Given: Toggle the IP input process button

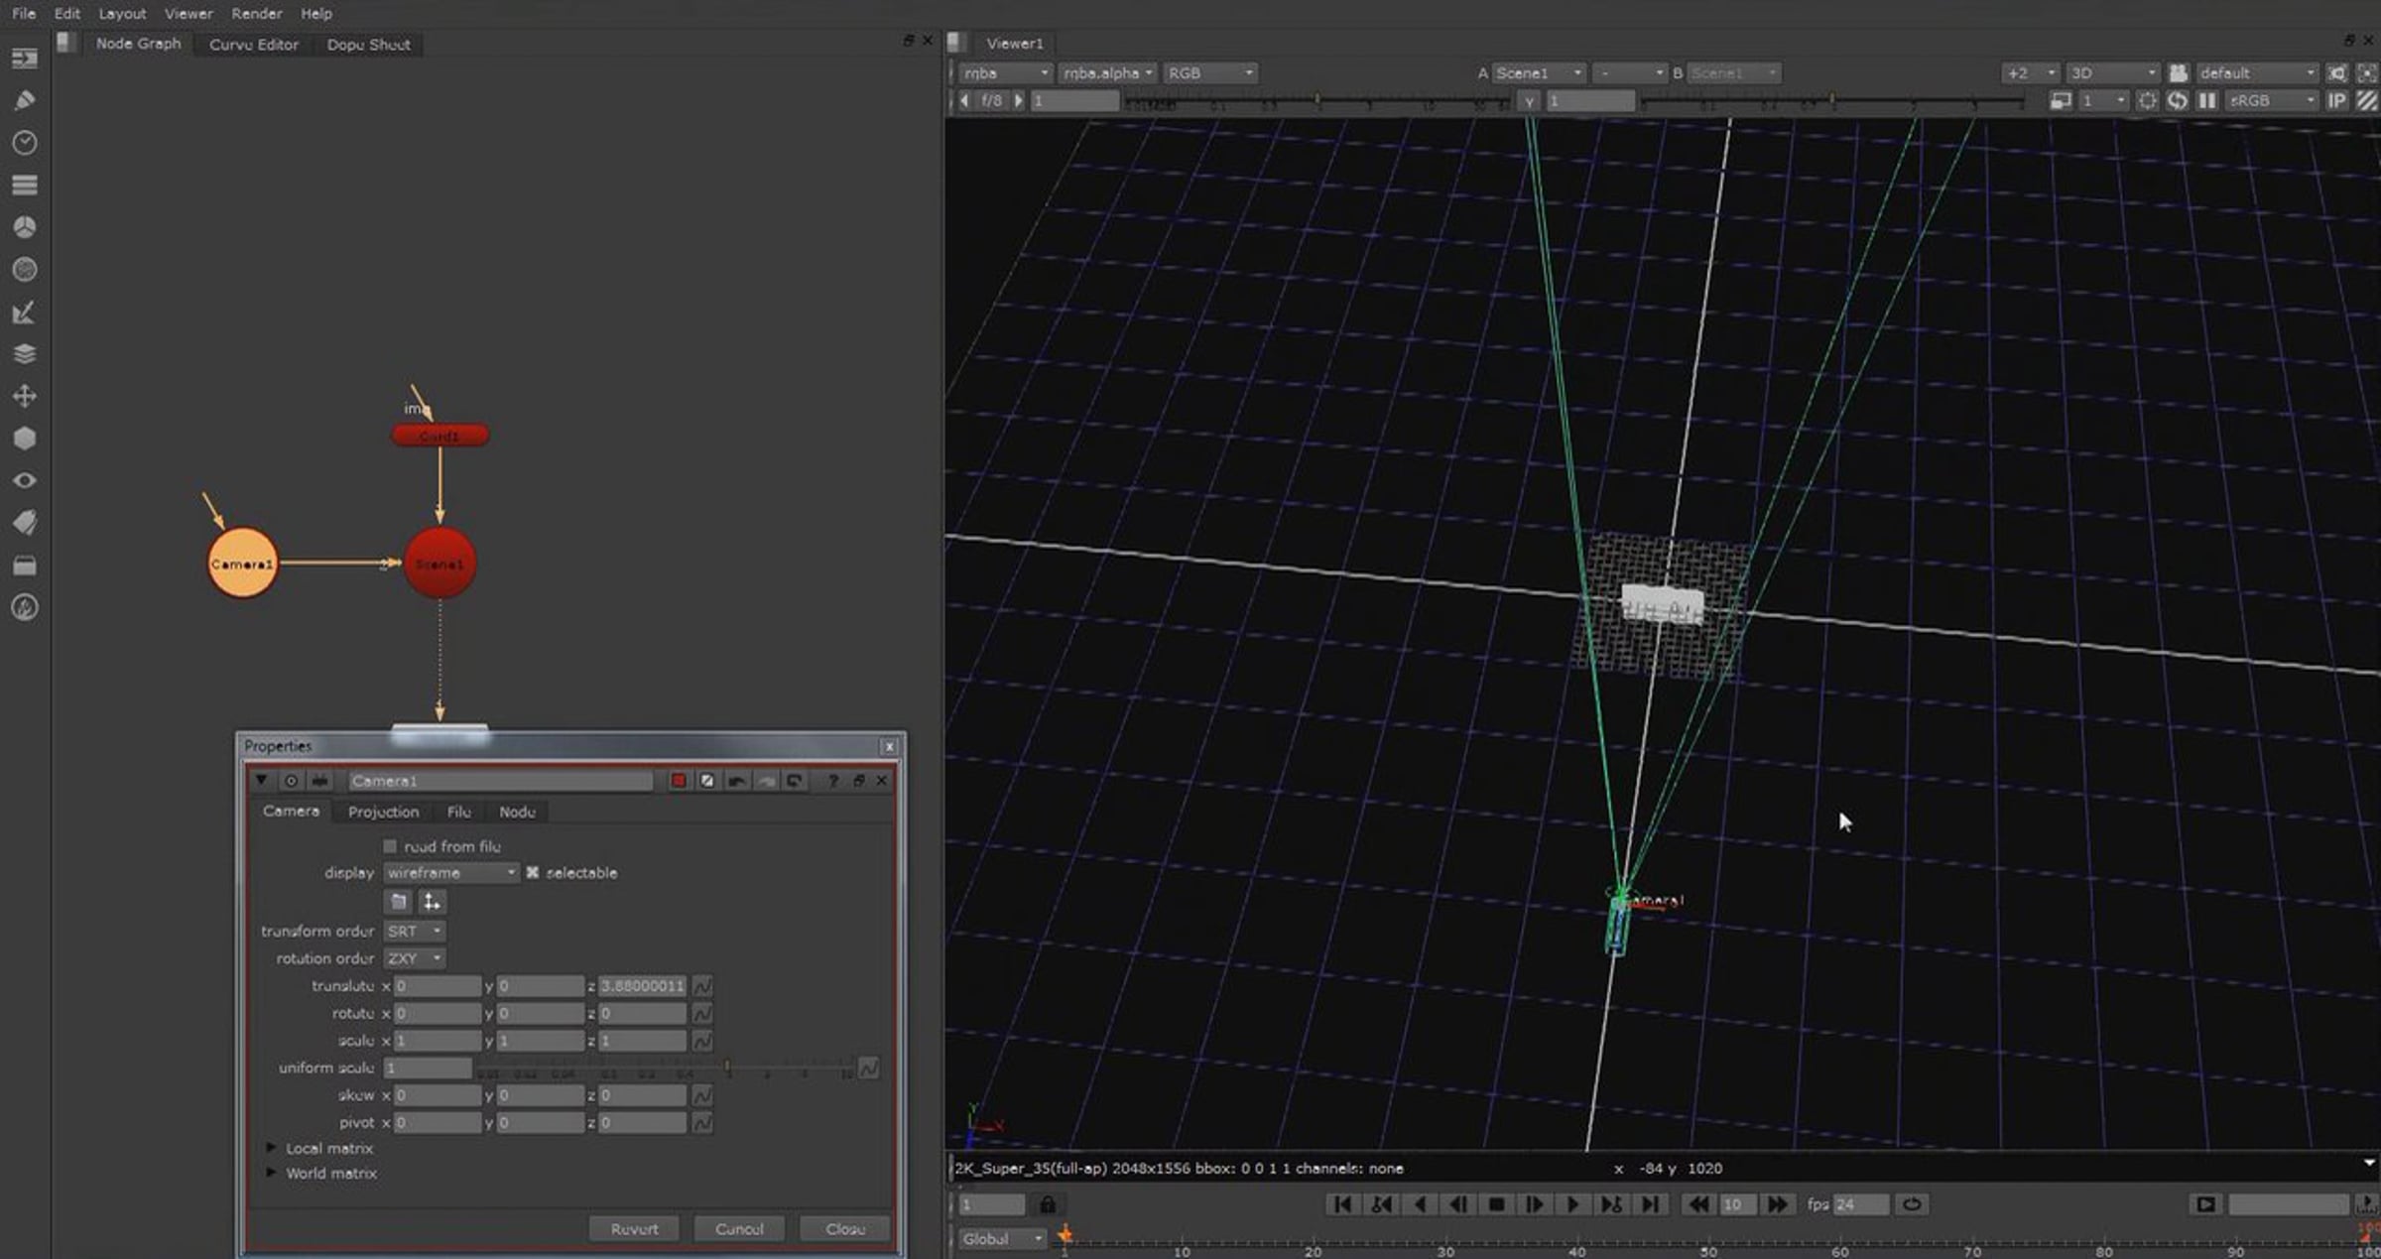Looking at the screenshot, I should click(x=2336, y=100).
